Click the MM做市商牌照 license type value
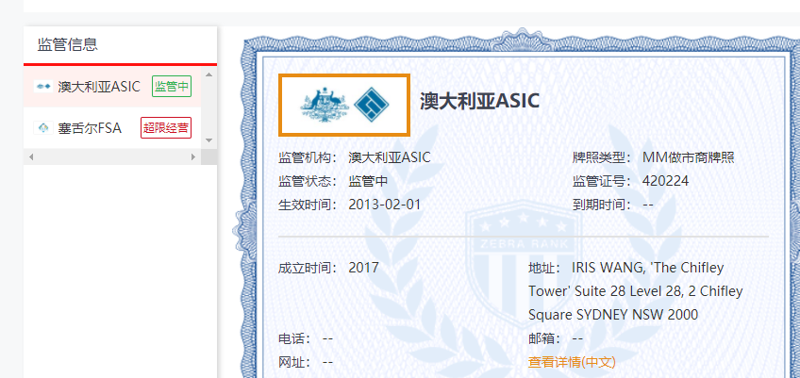800x378 pixels. coord(688,157)
